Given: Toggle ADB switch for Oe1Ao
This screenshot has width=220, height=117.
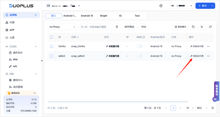Looking at the screenshot, I should [139, 46].
